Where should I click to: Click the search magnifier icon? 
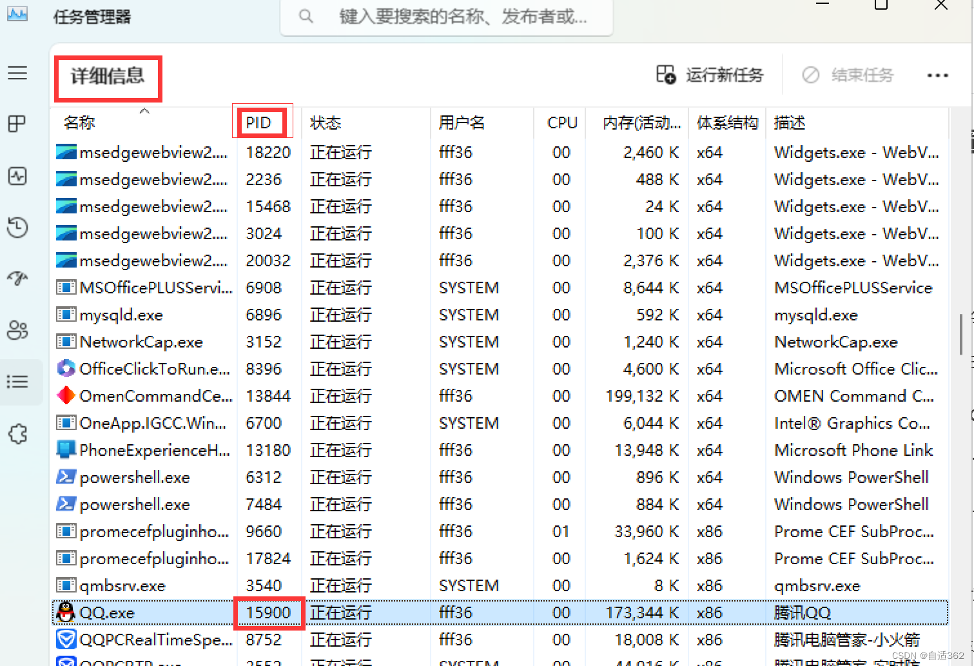[x=306, y=16]
